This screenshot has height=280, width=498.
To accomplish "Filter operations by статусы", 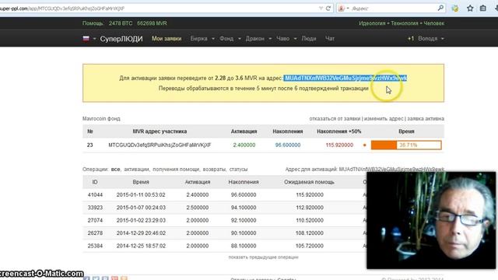I will (238, 170).
